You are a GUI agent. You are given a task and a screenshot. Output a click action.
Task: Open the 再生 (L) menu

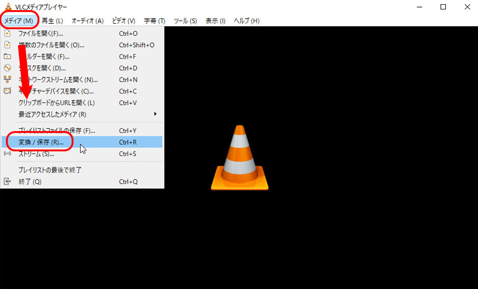pos(53,21)
